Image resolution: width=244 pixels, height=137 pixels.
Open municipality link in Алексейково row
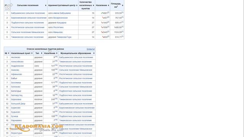(75, 62)
